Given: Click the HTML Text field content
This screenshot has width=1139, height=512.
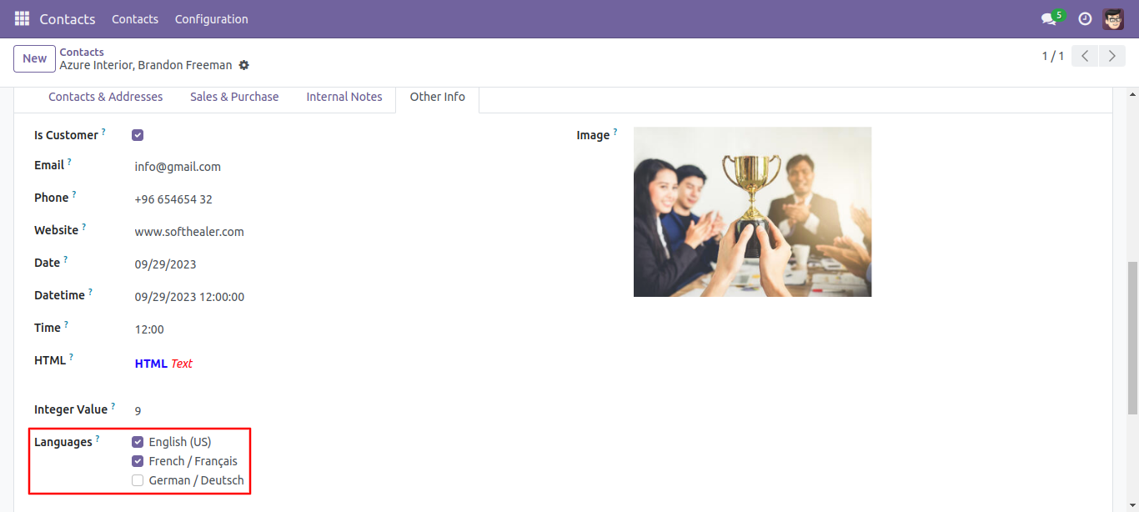Looking at the screenshot, I should pos(163,364).
